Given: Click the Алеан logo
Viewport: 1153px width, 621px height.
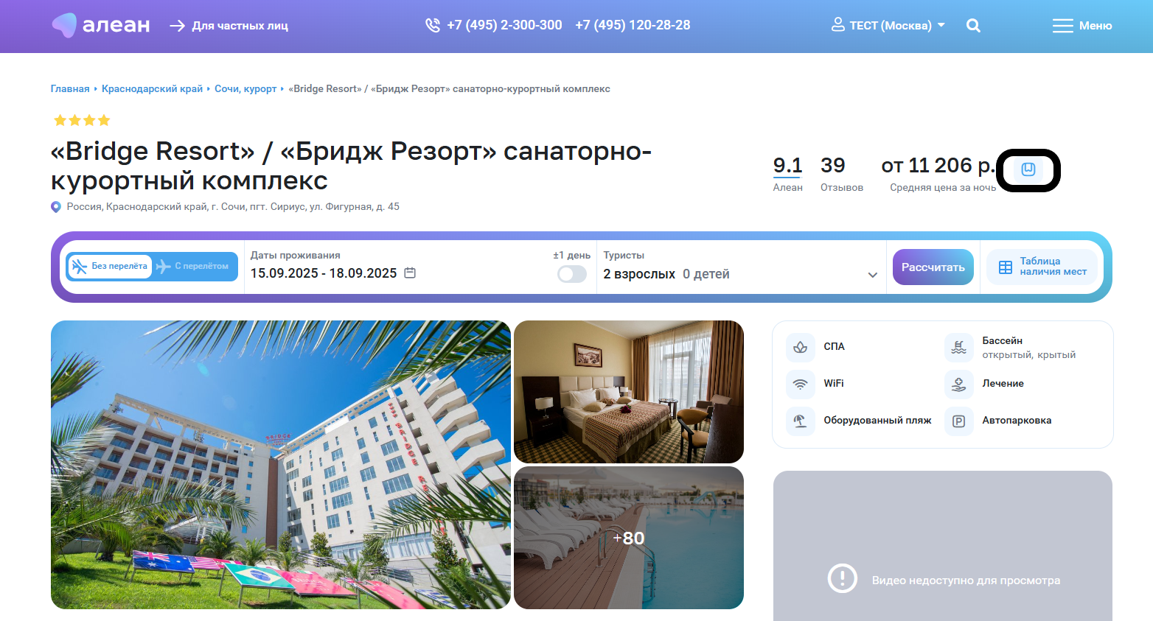Looking at the screenshot, I should (x=100, y=25).
